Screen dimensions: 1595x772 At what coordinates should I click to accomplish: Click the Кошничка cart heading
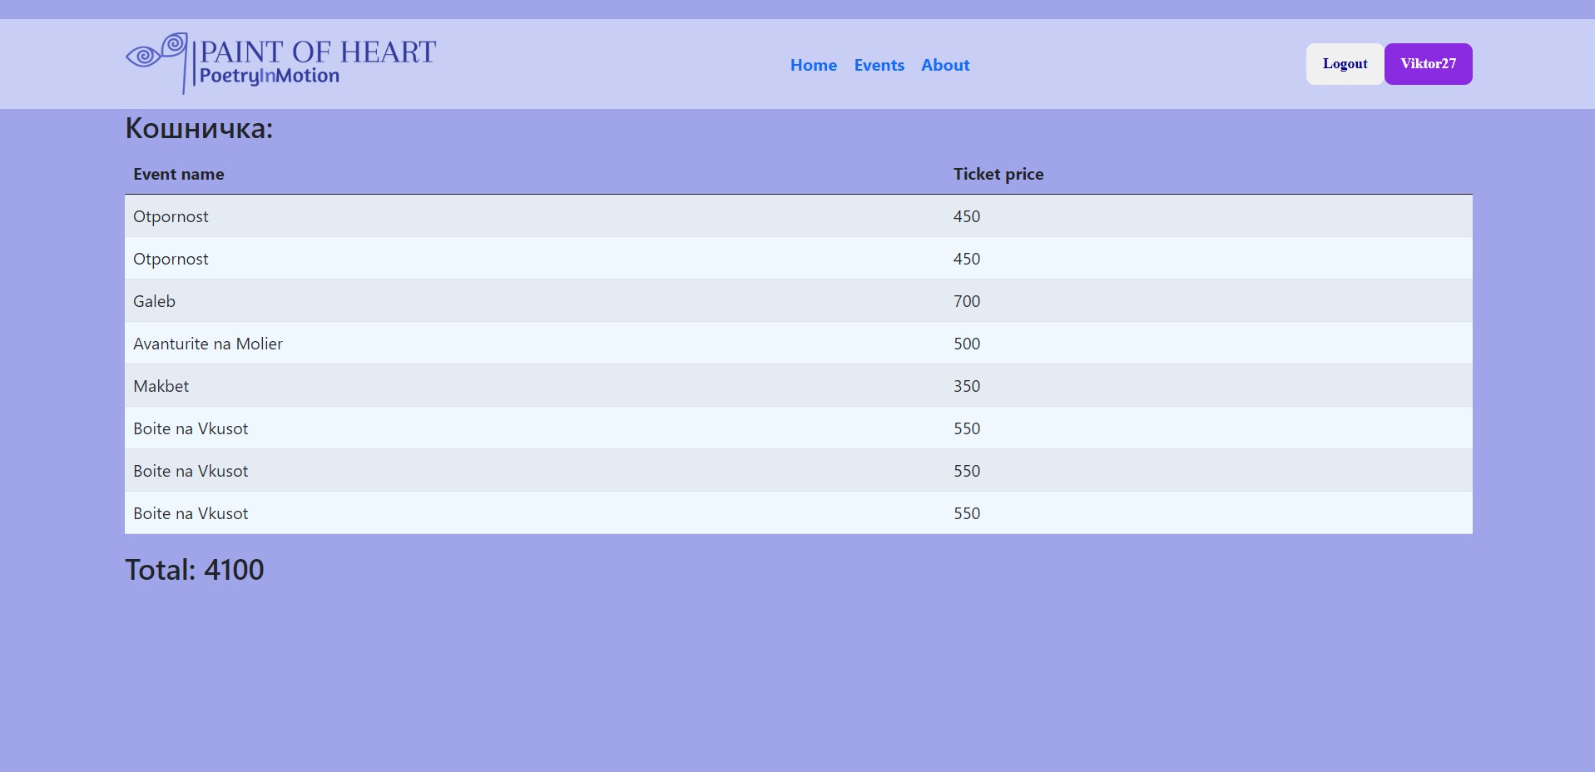[199, 128]
